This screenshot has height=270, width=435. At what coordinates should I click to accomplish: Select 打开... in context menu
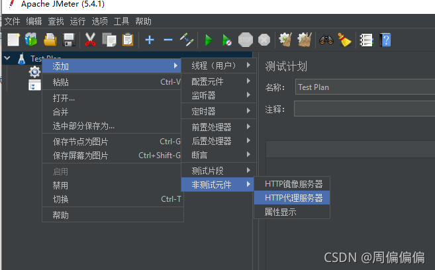[x=111, y=98]
